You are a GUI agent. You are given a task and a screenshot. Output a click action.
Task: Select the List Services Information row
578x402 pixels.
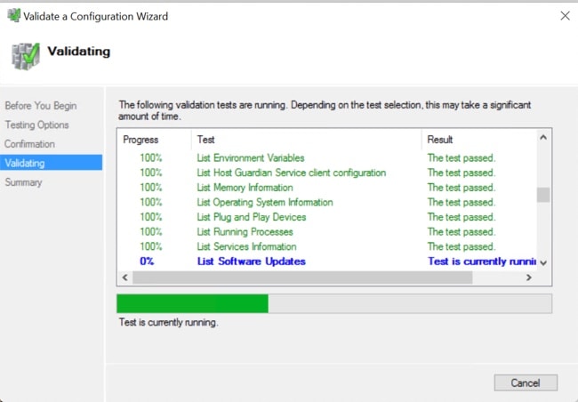pyautogui.click(x=327, y=246)
